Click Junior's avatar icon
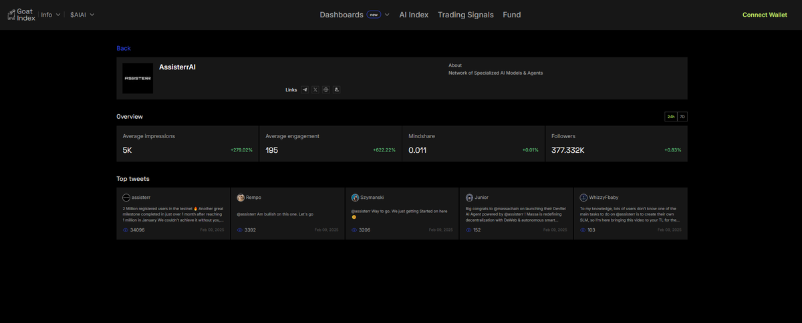Image resolution: width=802 pixels, height=323 pixels. 469,198
